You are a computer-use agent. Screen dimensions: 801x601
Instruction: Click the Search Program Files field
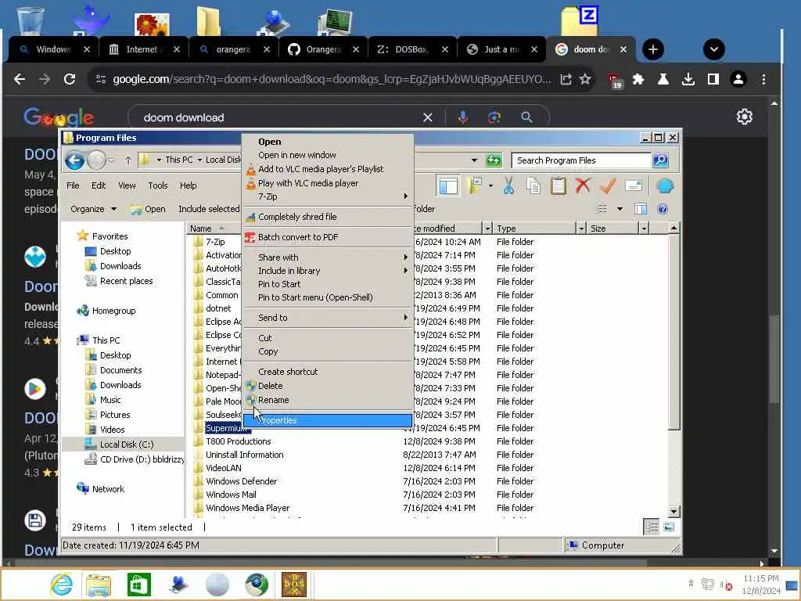[581, 160]
